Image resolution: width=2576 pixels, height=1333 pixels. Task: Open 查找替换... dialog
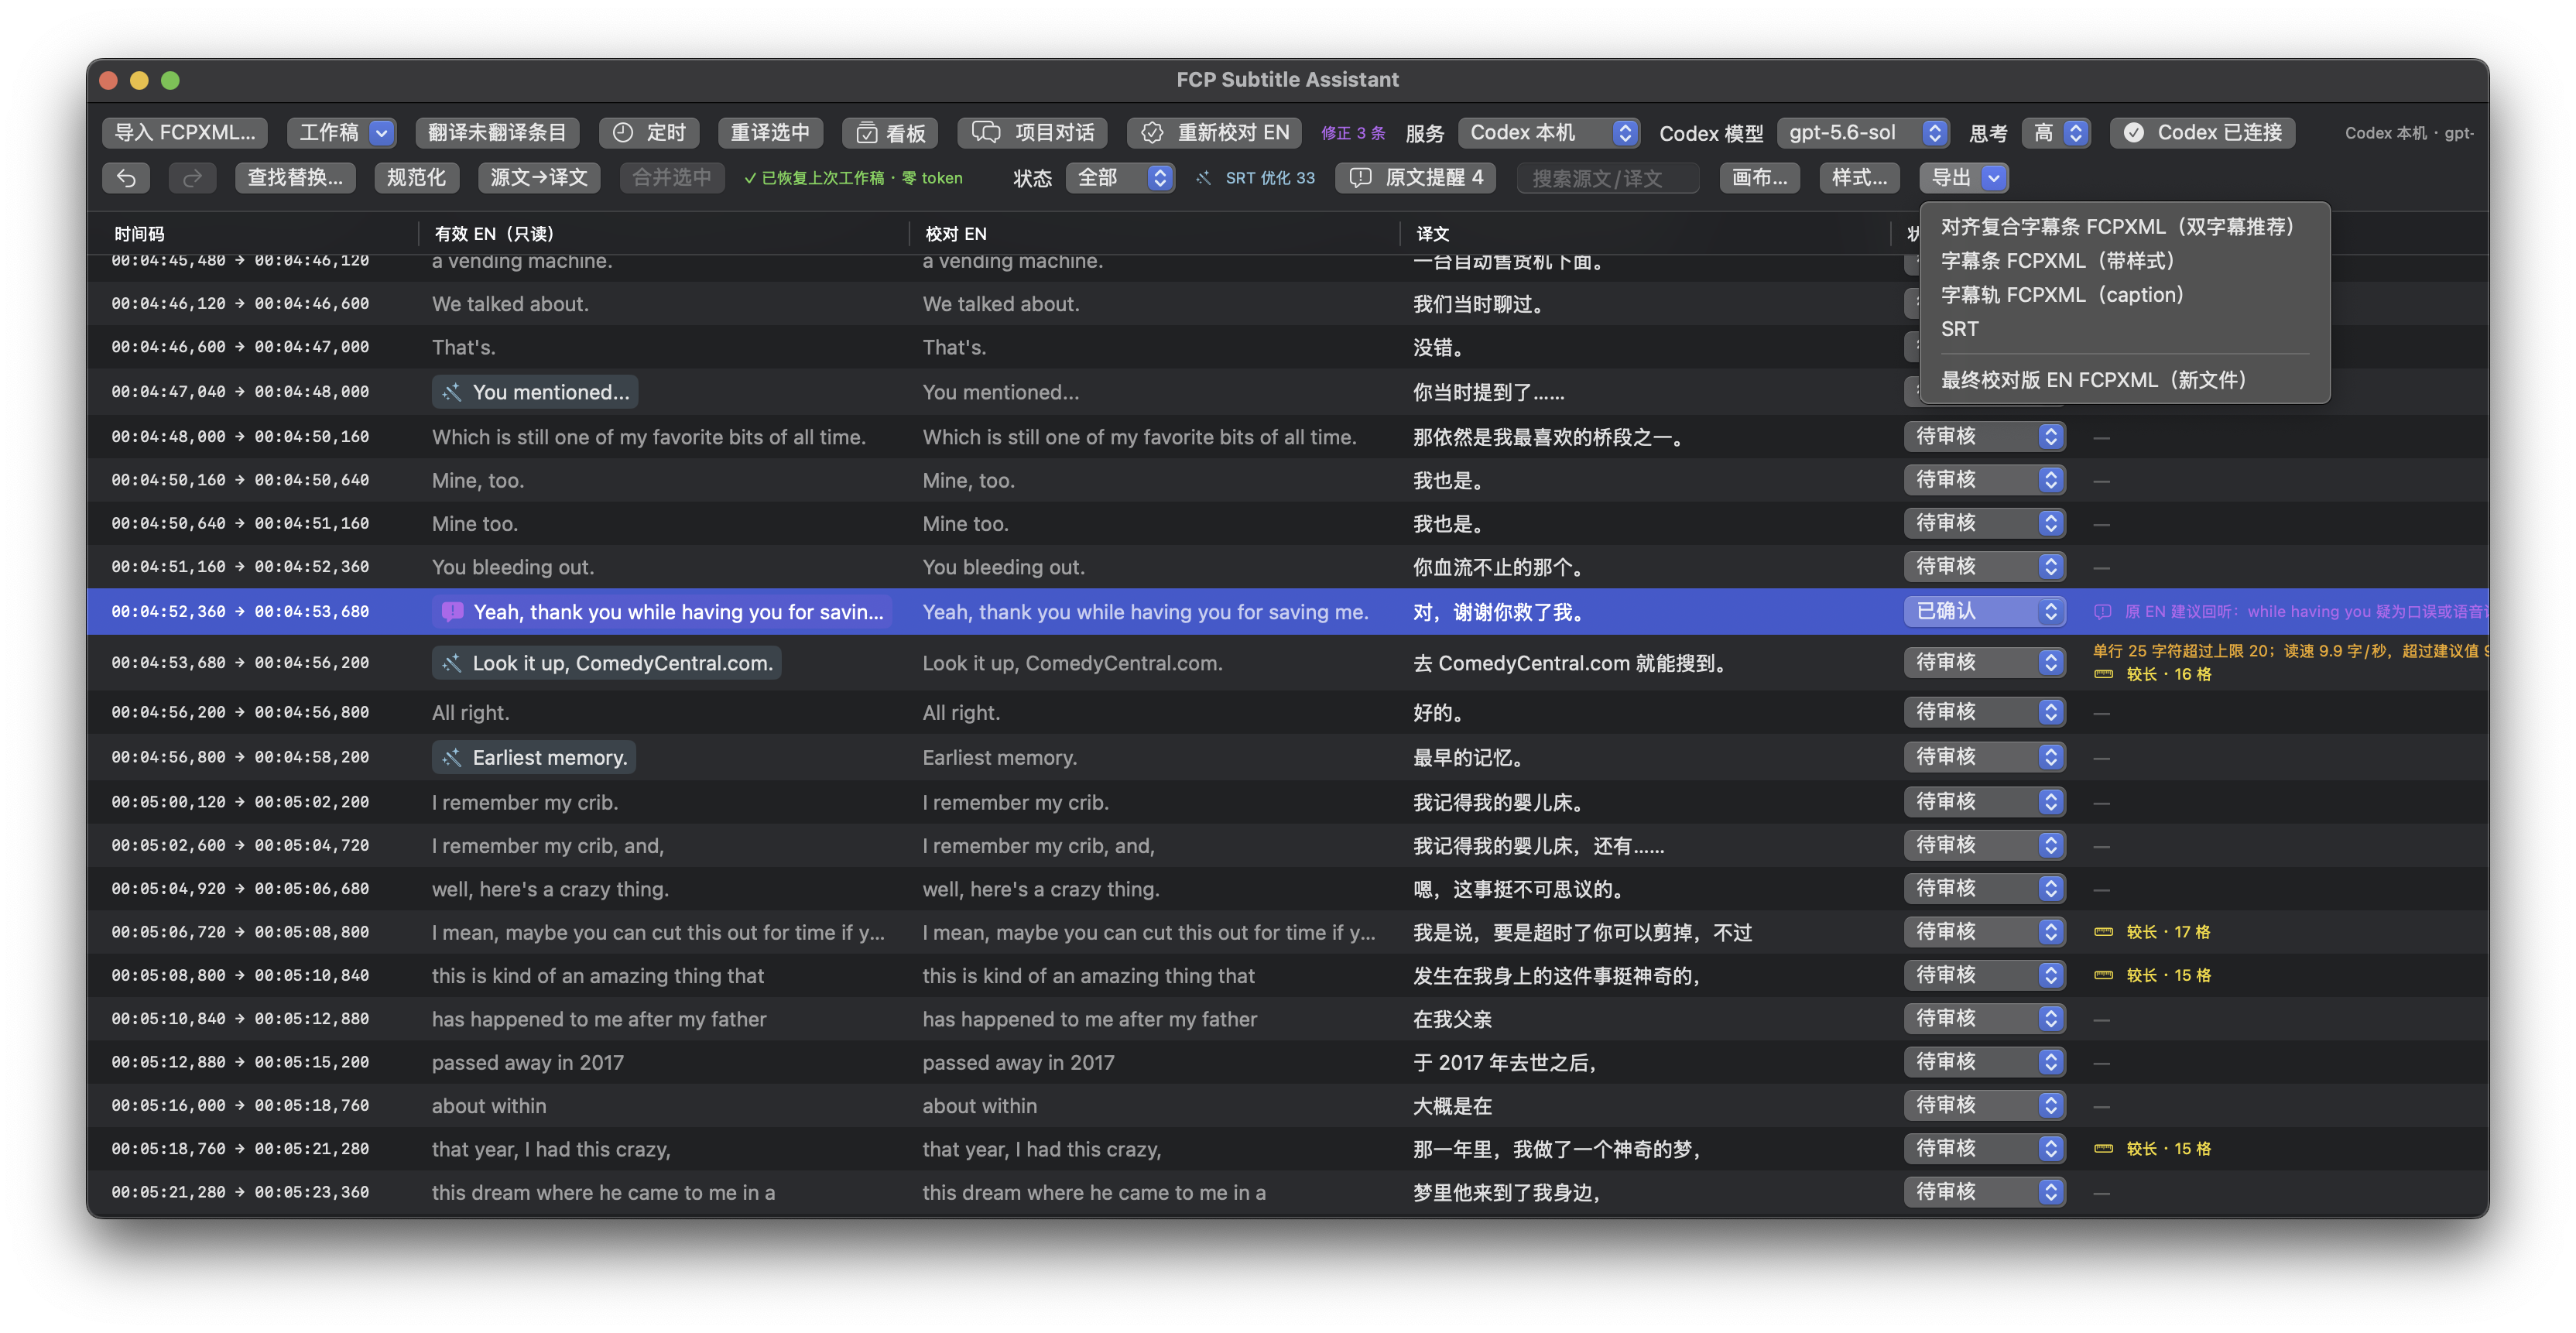295,178
